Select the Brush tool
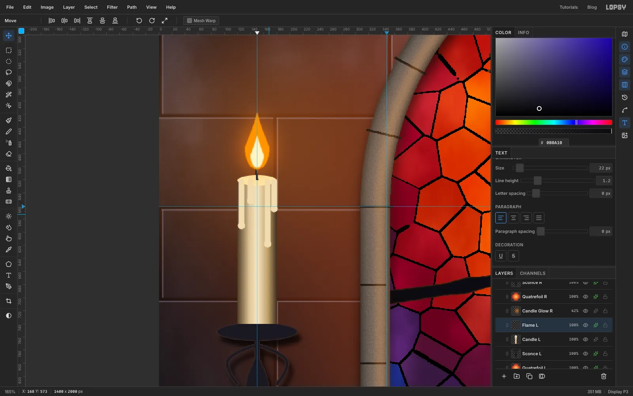 point(9,120)
